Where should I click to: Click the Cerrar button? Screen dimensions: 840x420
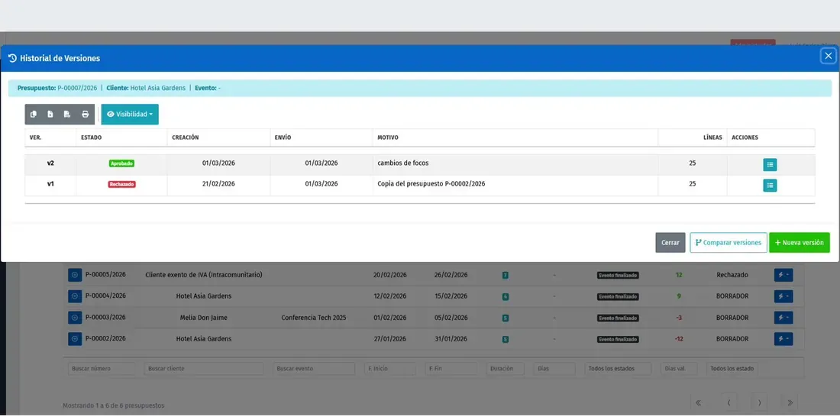coord(670,243)
